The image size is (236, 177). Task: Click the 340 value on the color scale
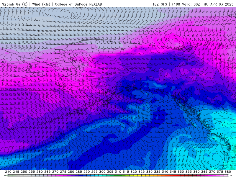tap(165, 172)
